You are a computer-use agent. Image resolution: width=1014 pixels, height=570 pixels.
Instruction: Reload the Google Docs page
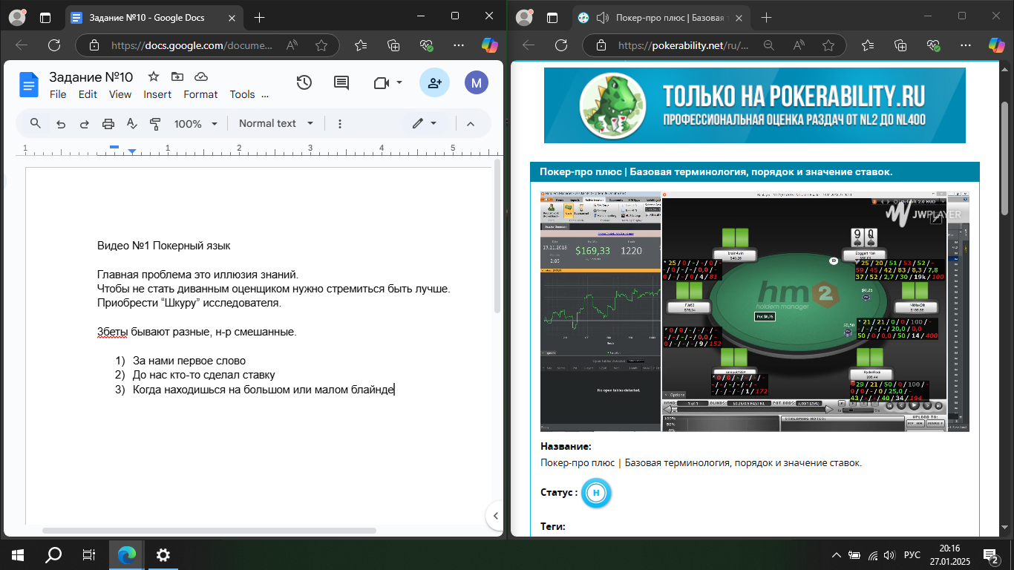click(x=53, y=45)
